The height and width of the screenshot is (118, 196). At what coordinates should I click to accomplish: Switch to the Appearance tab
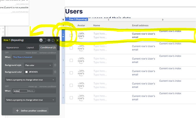12,47
